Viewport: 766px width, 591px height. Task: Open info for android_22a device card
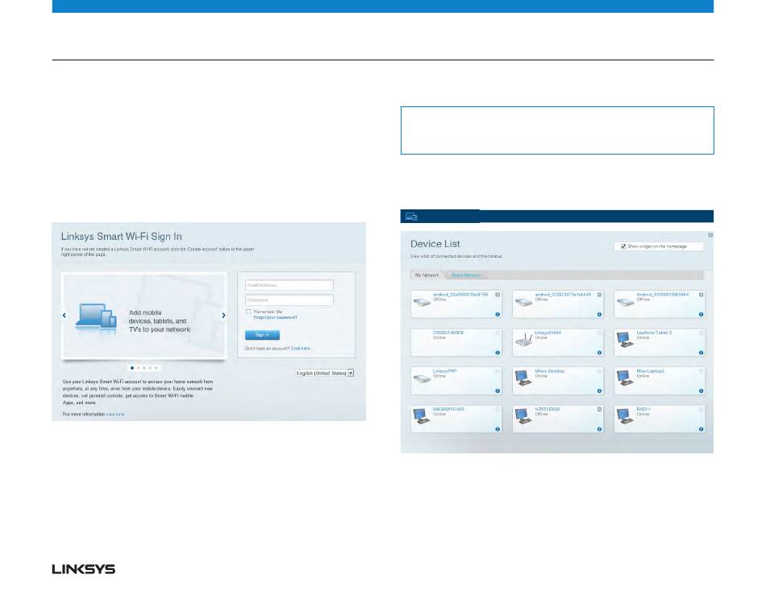(497, 314)
